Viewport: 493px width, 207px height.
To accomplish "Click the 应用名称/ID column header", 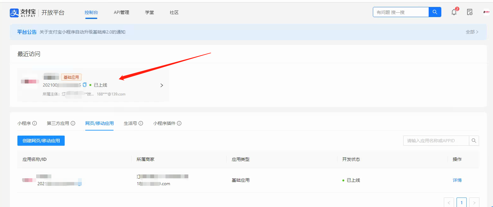I will tap(35, 159).
